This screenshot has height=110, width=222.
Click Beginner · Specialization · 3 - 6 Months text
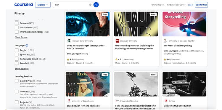click(180, 63)
